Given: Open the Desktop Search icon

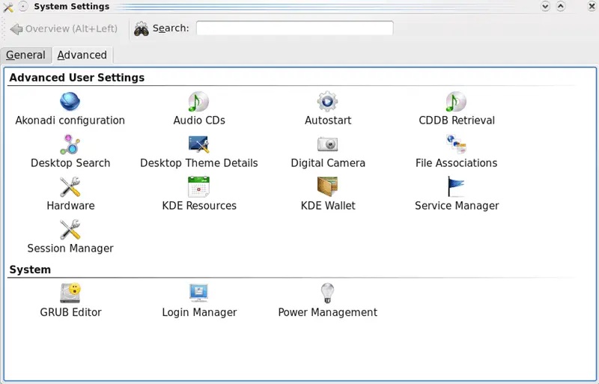Looking at the screenshot, I should coord(70,144).
